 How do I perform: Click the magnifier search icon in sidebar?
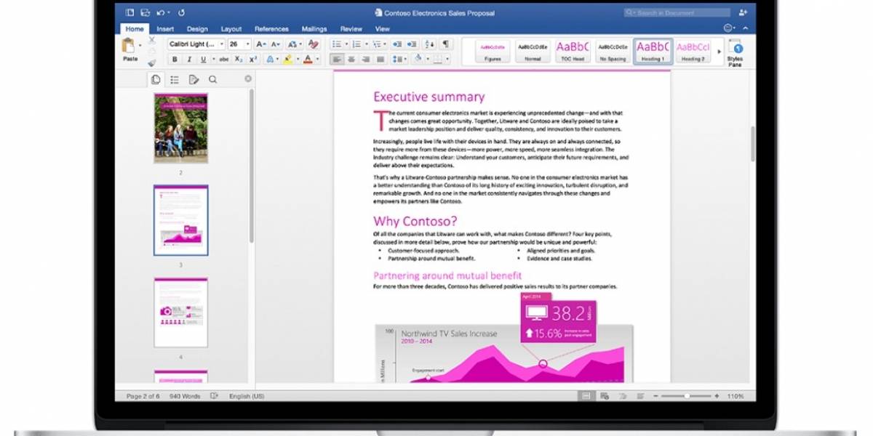[212, 79]
